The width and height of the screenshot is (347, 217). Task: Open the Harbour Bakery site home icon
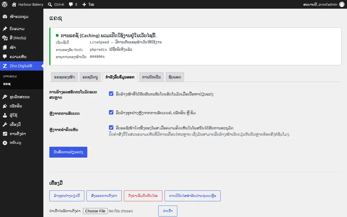[x=14, y=4]
